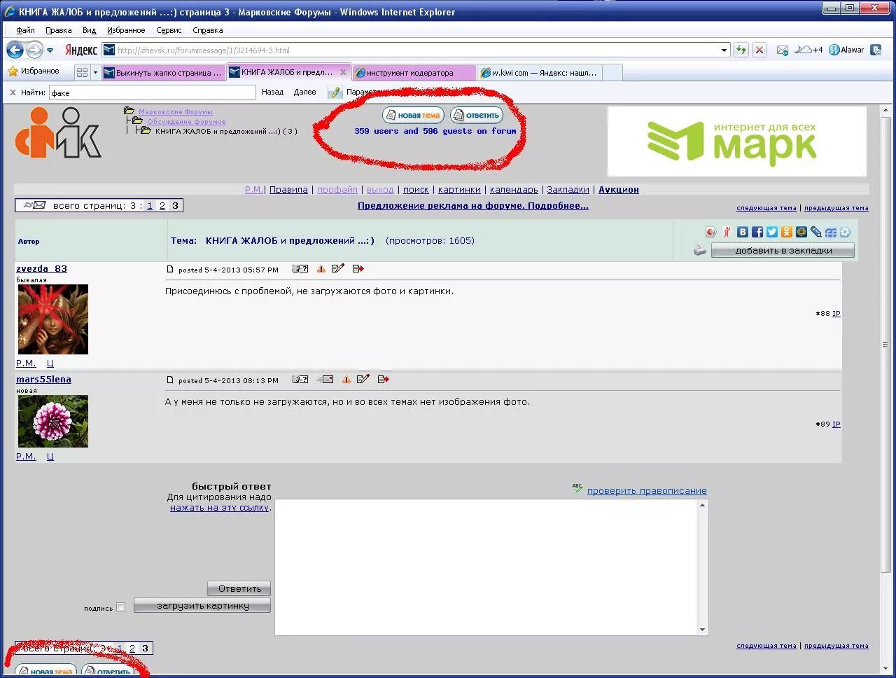Share topic via Mail.ru @ icon
Image resolution: width=896 pixels, height=678 pixels.
801,232
